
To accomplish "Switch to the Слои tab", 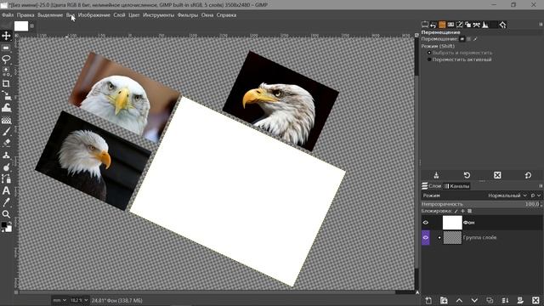I will 431,186.
